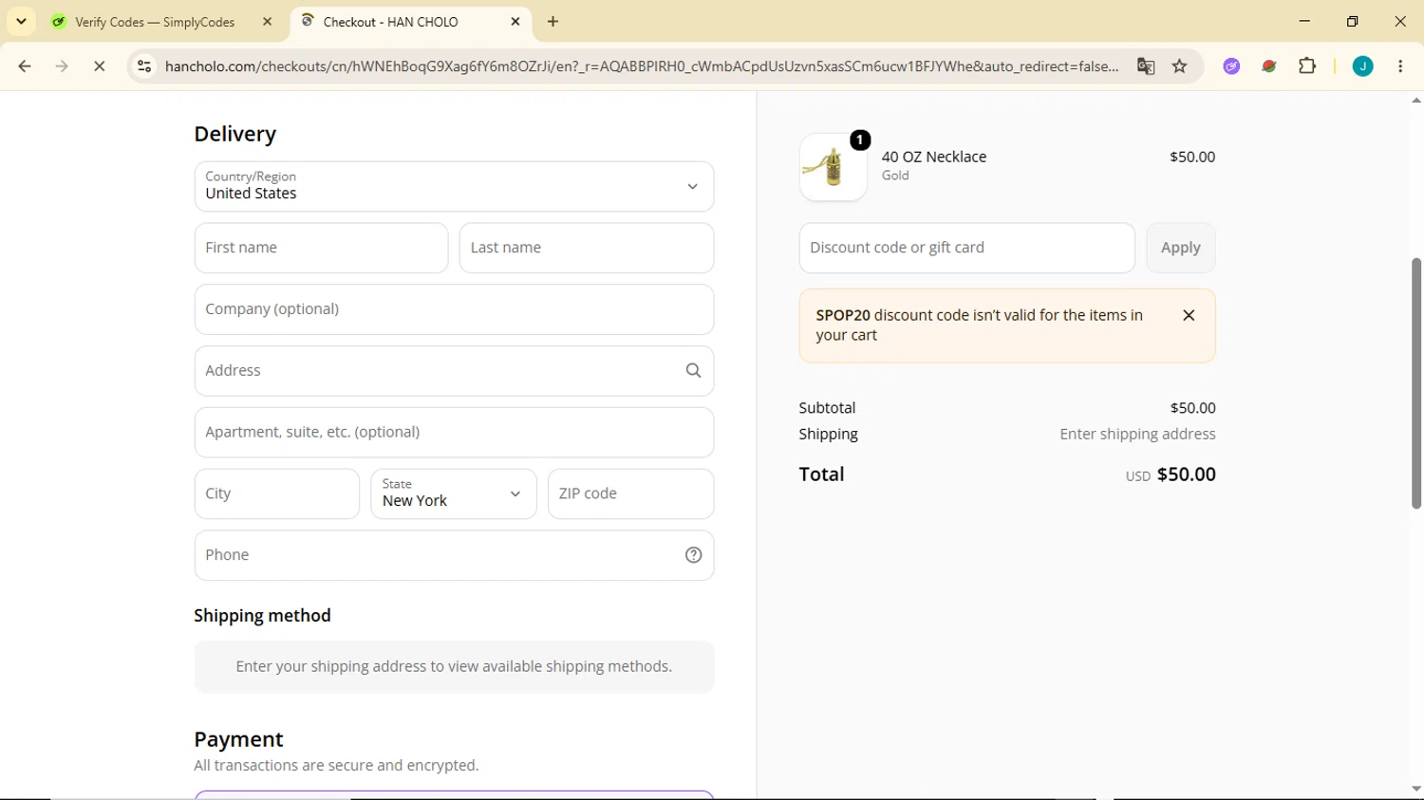1424x800 pixels.
Task: Open the Chrome three-dot menu
Action: [x=1400, y=66]
